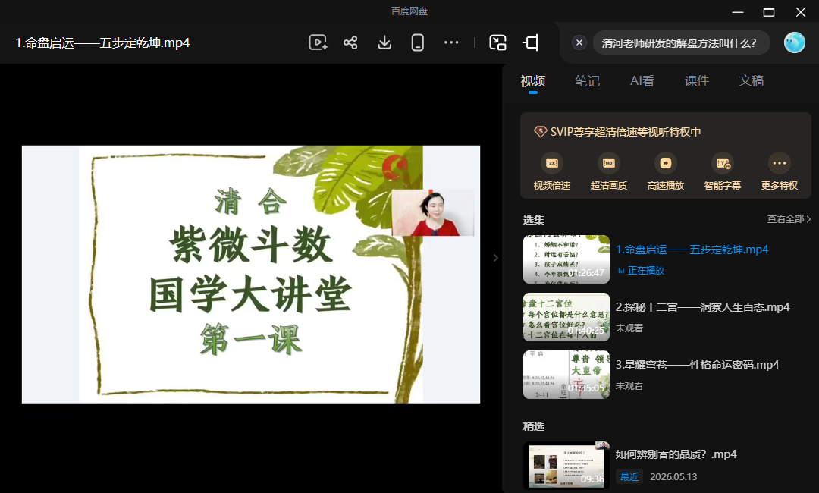Click the 未观看 status under 3.星耀穹苍
Viewport: 819px width, 493px height.
[x=629, y=385]
